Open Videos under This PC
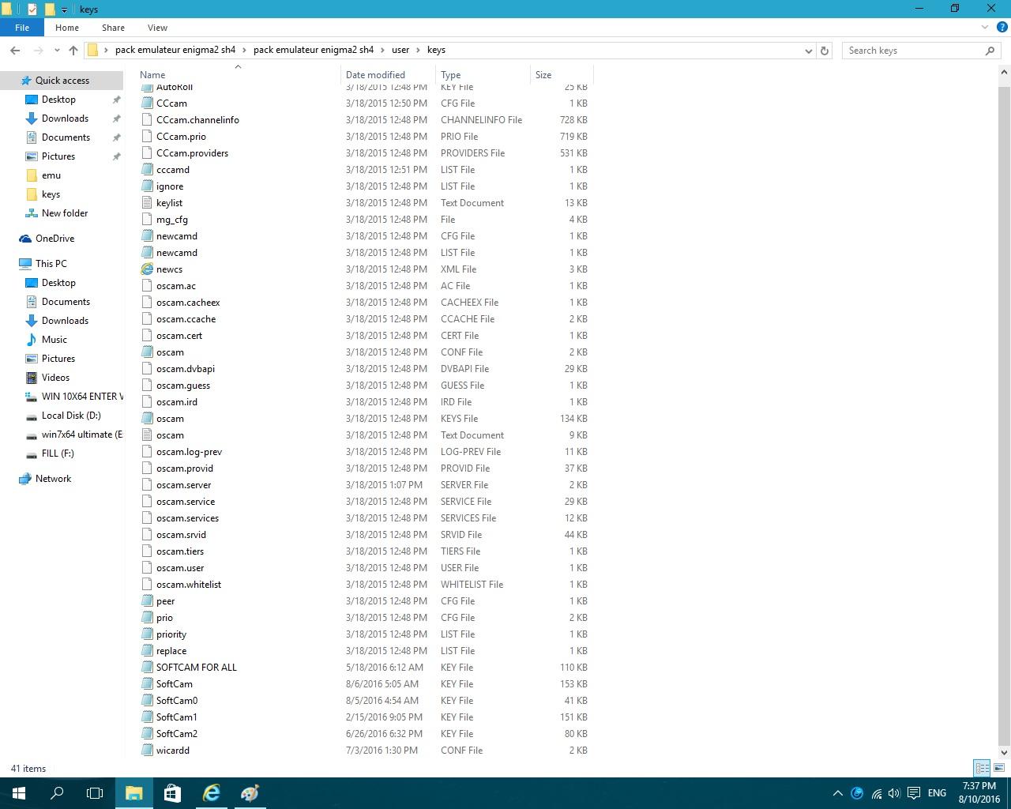The height and width of the screenshot is (809, 1011). point(55,378)
